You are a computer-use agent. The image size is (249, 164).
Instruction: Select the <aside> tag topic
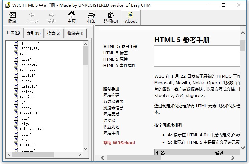click(27, 92)
